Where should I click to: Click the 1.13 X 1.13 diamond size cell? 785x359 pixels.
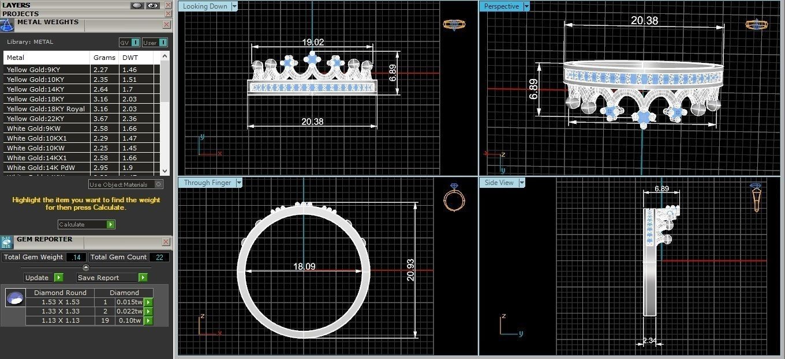pyautogui.click(x=60, y=320)
